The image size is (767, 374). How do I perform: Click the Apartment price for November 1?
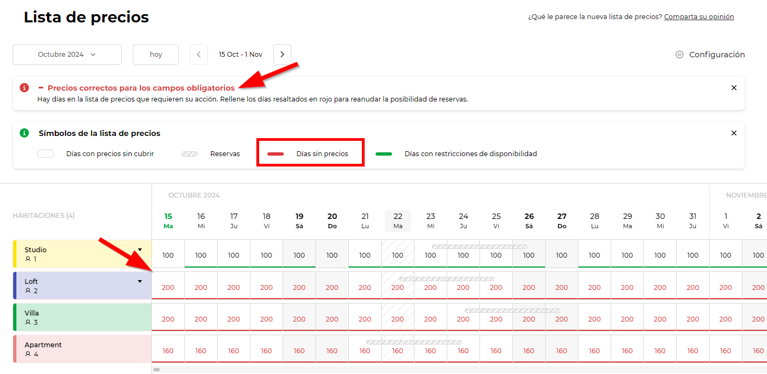725,351
